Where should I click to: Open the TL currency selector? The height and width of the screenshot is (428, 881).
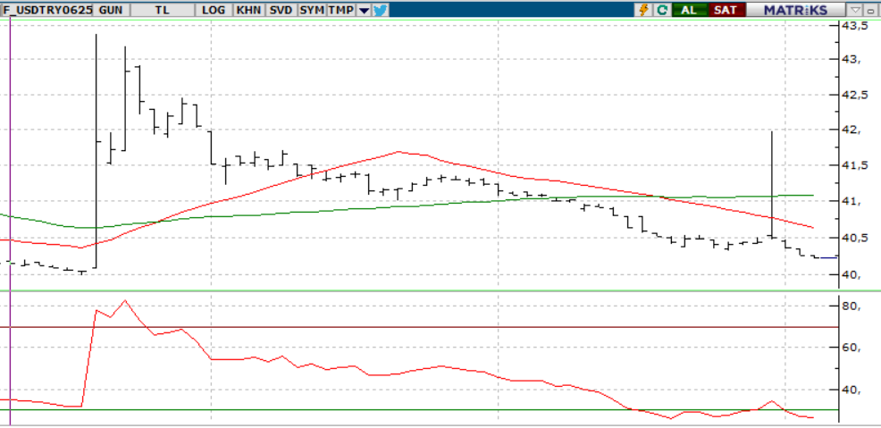[163, 10]
